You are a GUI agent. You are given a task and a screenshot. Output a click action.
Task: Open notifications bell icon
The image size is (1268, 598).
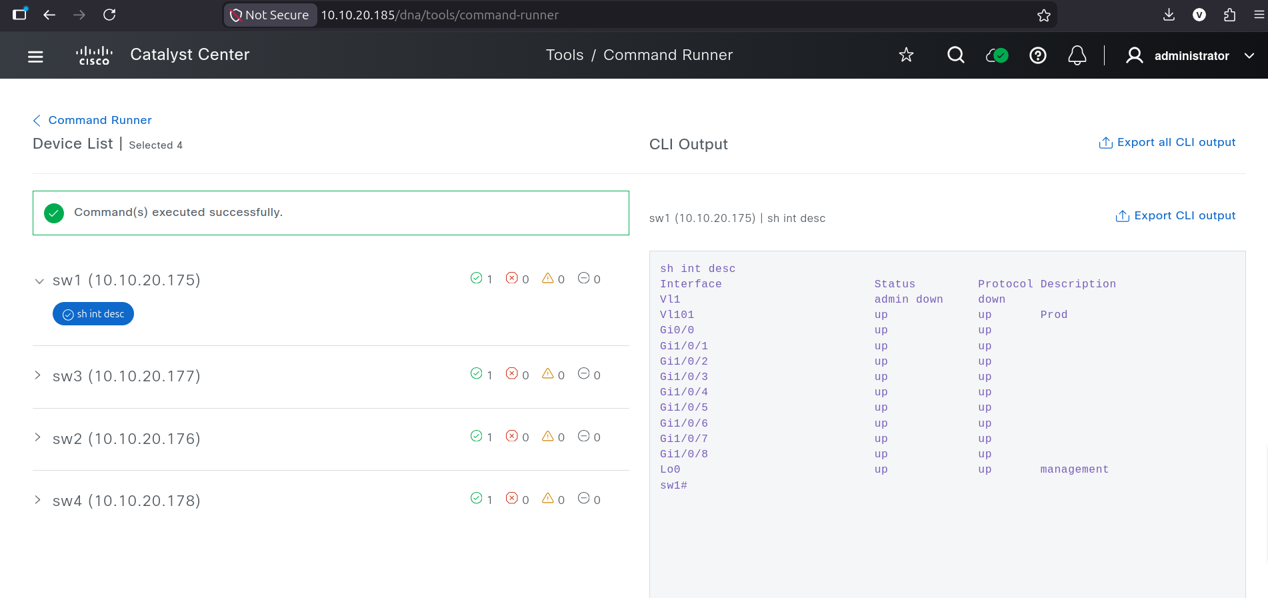click(x=1077, y=55)
